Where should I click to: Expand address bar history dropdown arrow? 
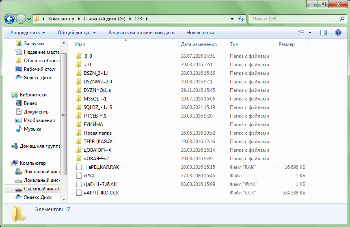232,19
